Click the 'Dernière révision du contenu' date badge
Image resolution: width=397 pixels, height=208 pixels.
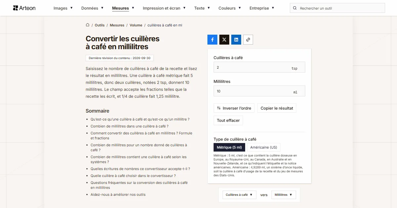click(119, 58)
